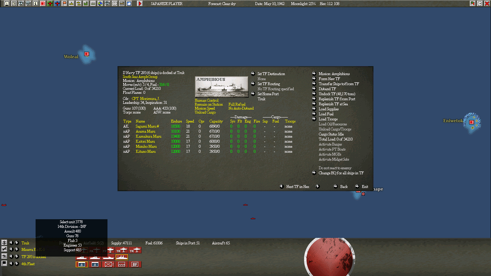Open ship Kitano Maru details
Viewport: 491px width, 276px height.
(146, 152)
